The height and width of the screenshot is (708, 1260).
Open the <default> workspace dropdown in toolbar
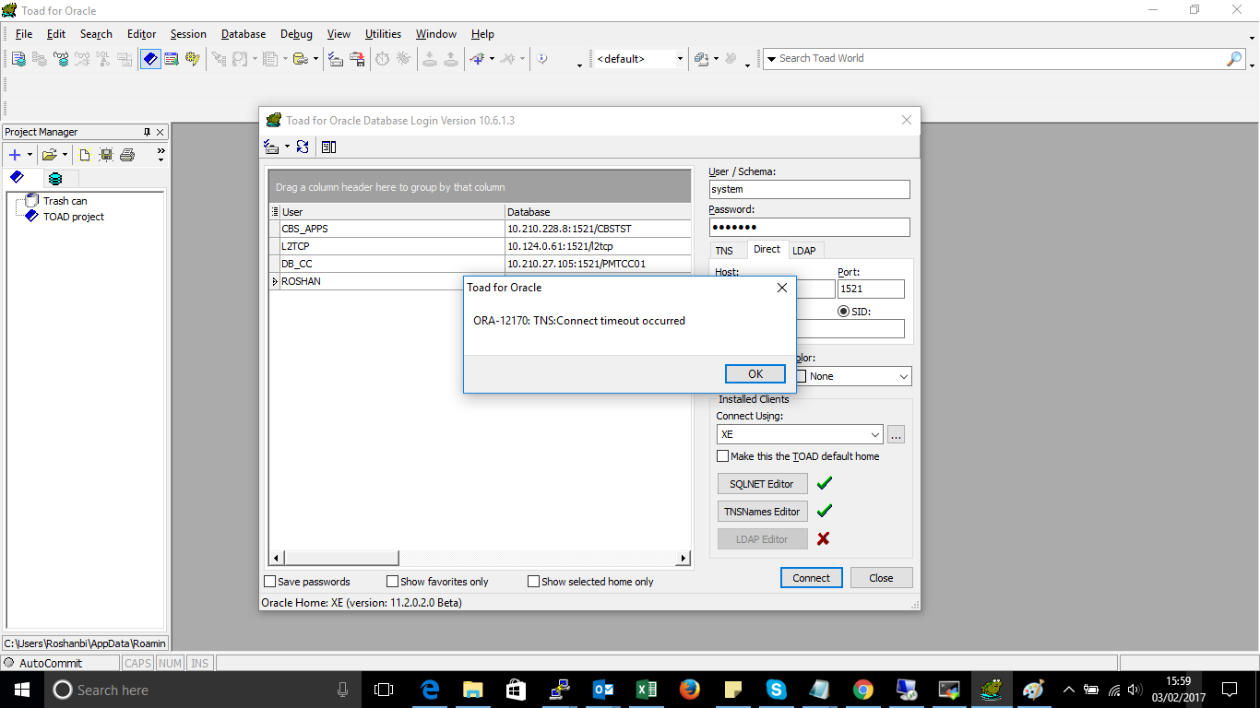pos(680,59)
